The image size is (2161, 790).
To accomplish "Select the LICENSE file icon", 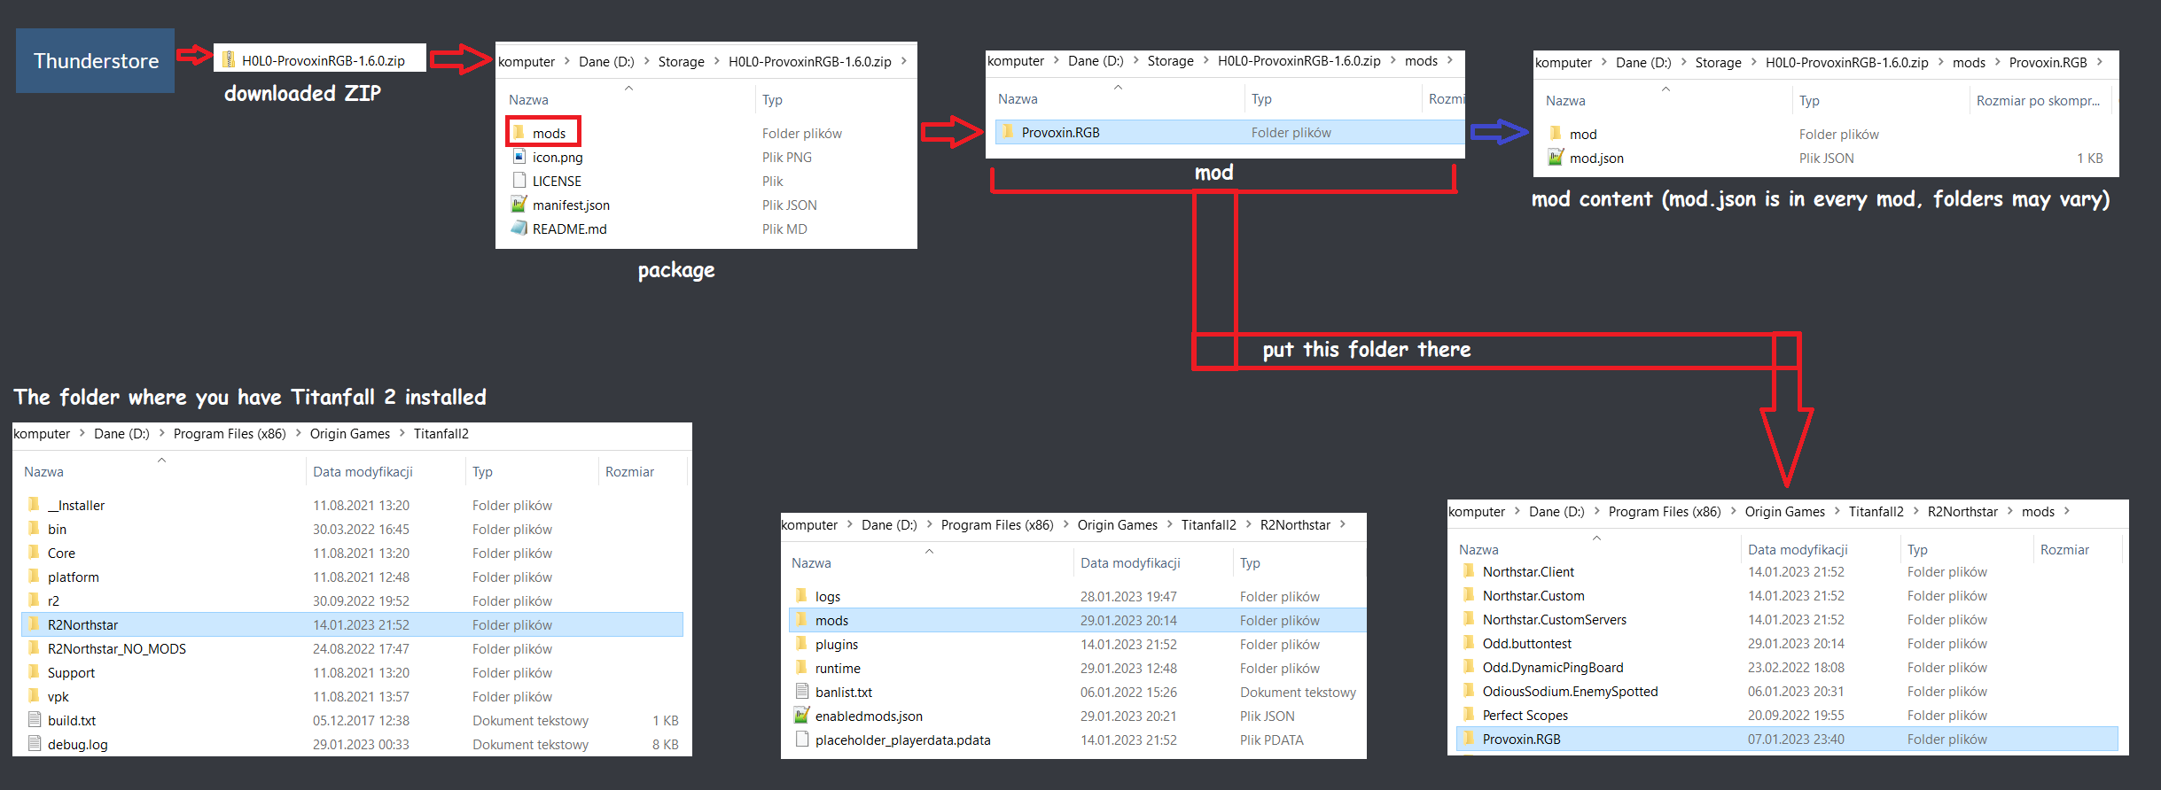I will pyautogui.click(x=519, y=180).
